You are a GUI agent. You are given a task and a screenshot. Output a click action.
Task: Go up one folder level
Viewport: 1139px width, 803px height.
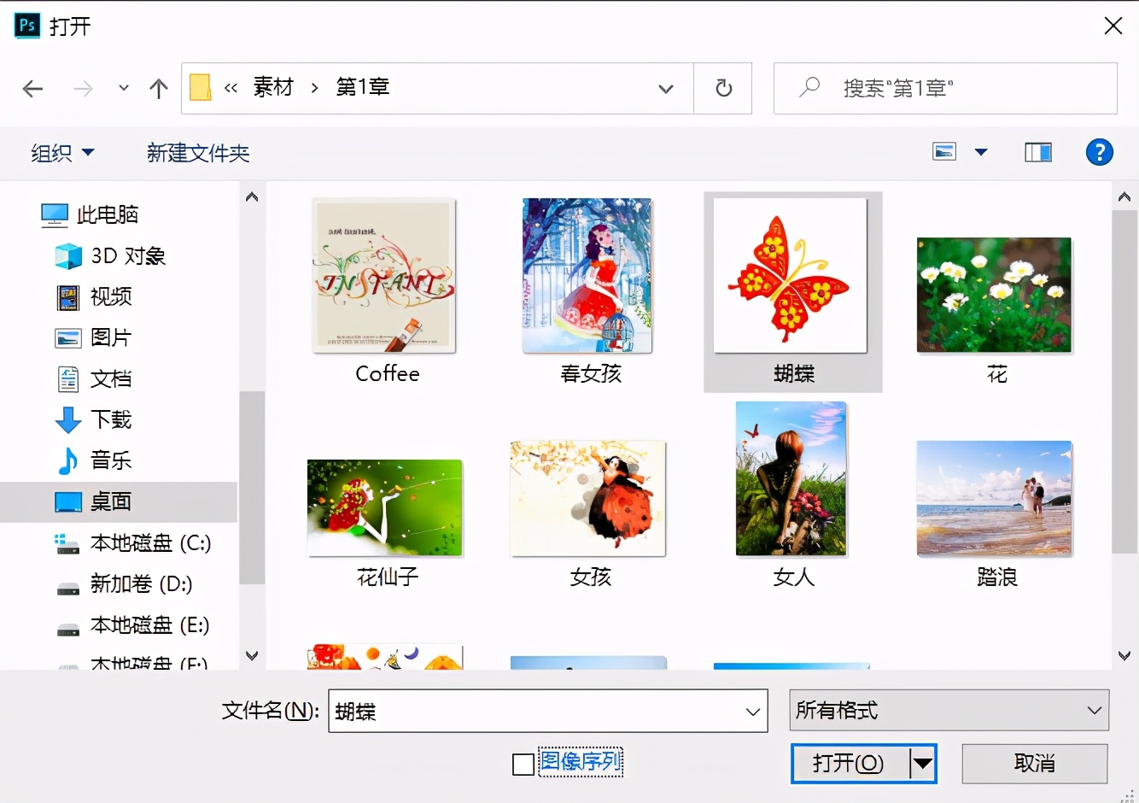(158, 88)
